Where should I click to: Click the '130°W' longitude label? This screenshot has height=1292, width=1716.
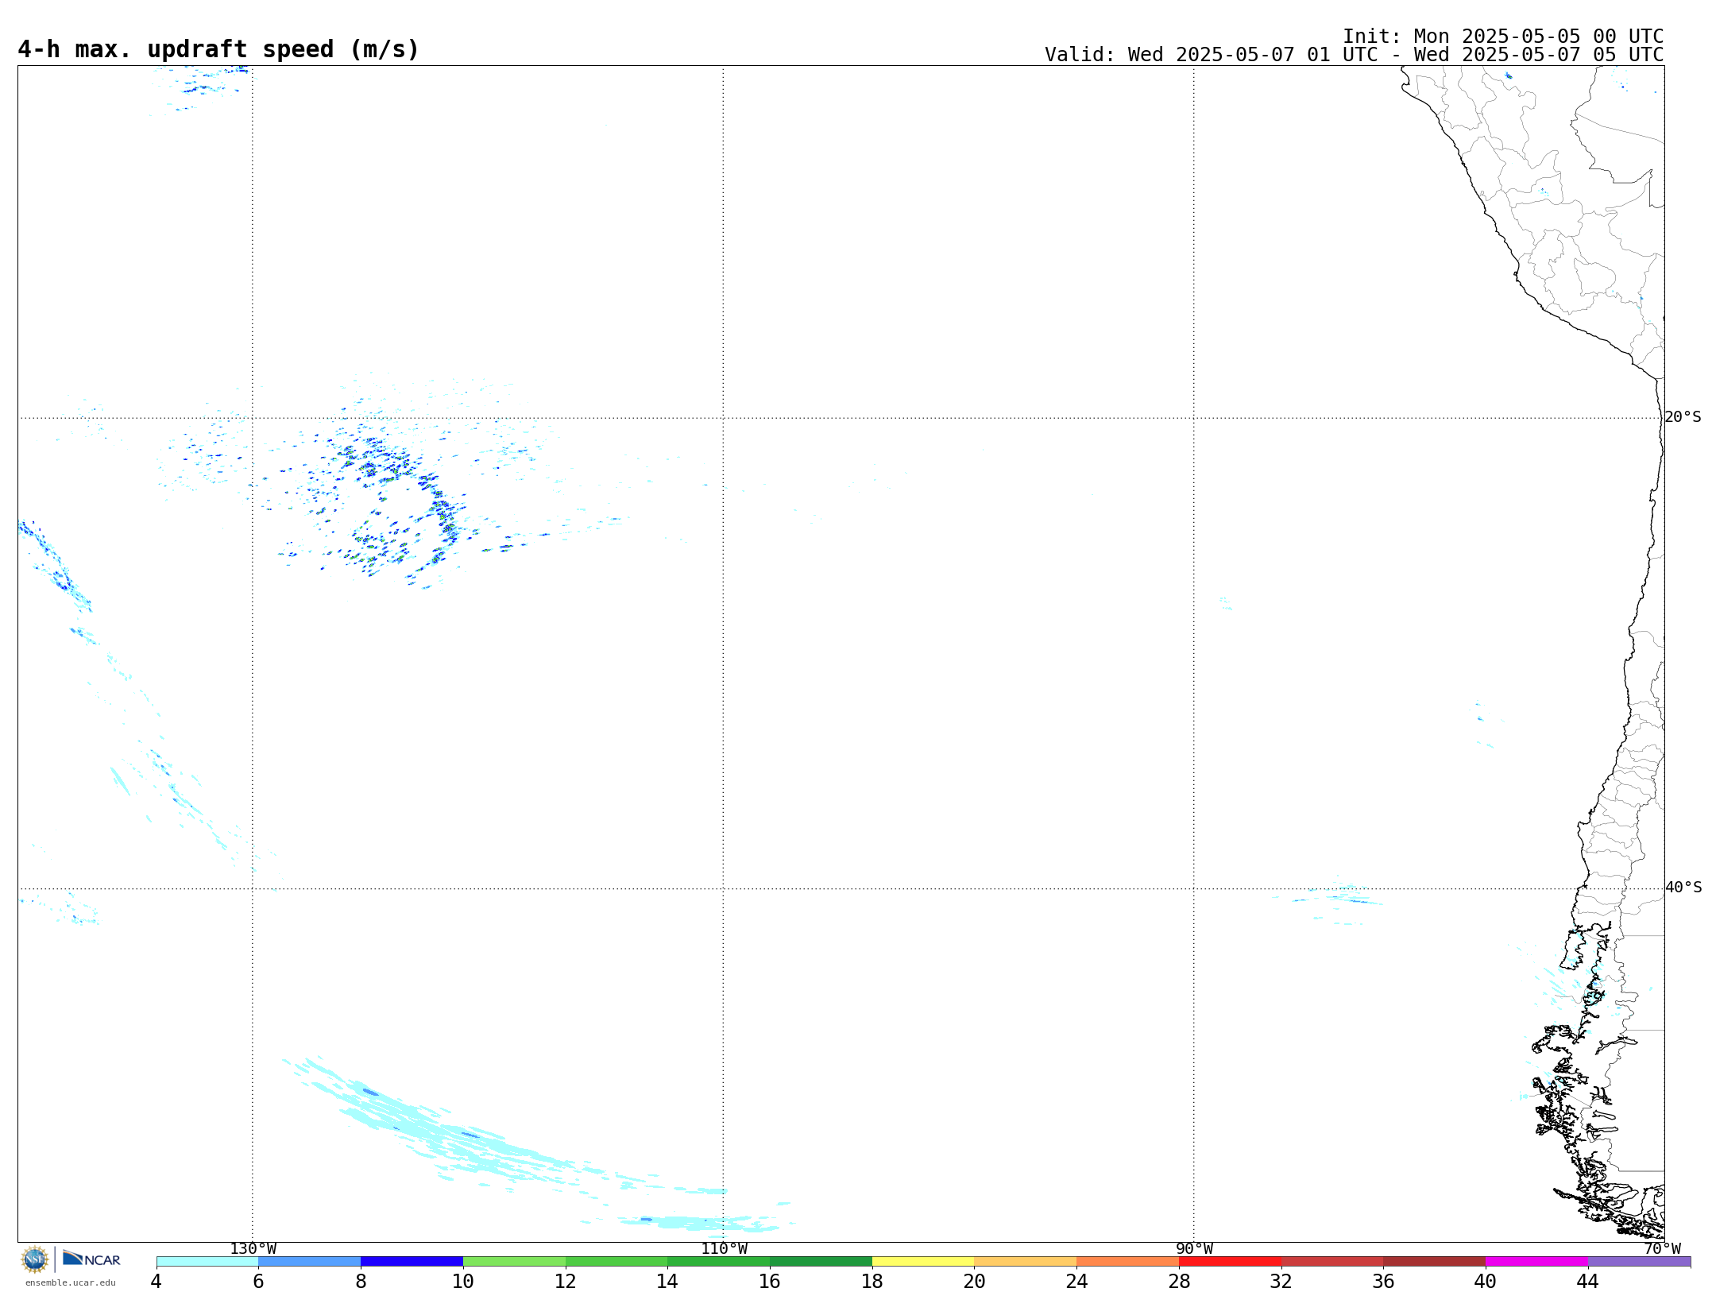[253, 1249]
